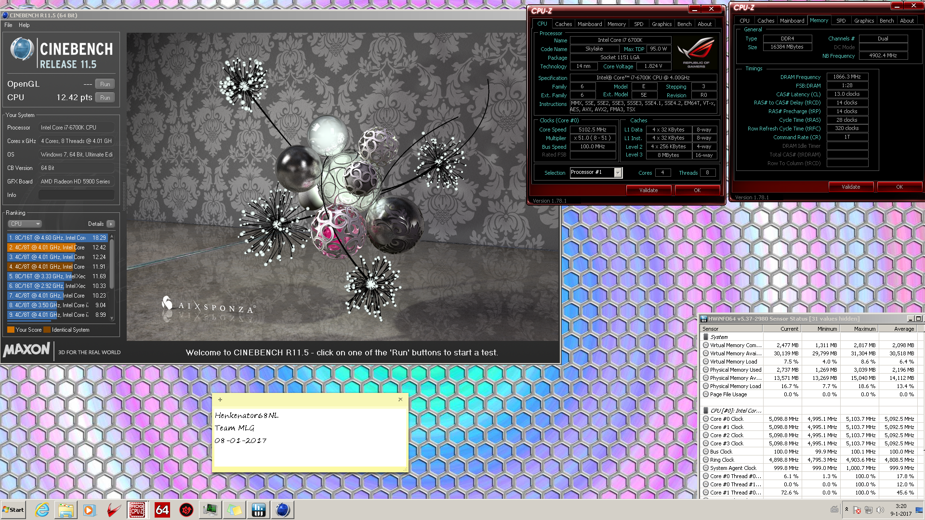
Task: Open Windows Explorer folder icon in taskbar
Action: [x=66, y=510]
